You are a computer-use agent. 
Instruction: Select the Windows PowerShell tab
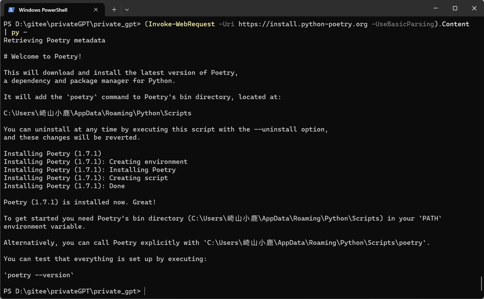click(x=55, y=10)
